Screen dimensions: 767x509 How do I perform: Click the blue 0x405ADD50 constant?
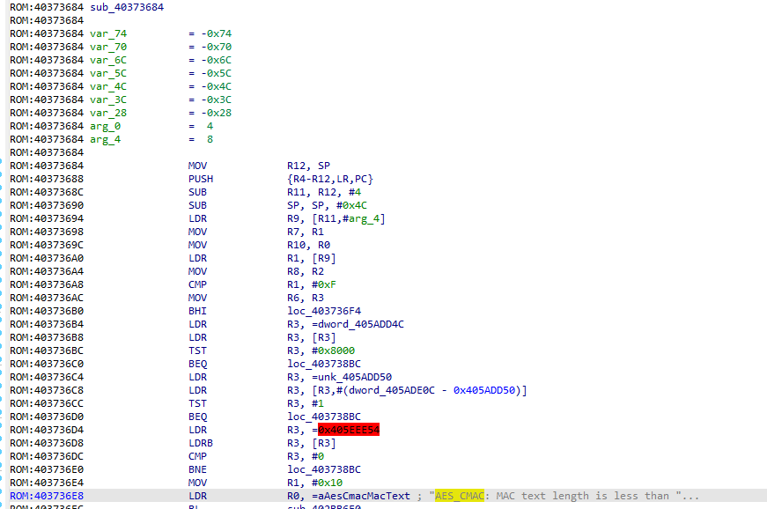point(484,390)
